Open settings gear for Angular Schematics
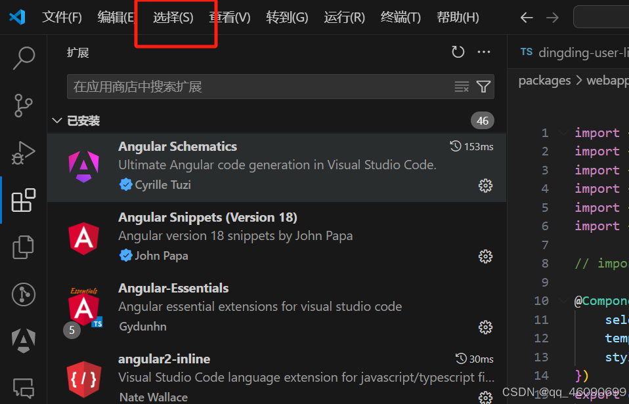This screenshot has height=404, width=629. pyautogui.click(x=485, y=186)
